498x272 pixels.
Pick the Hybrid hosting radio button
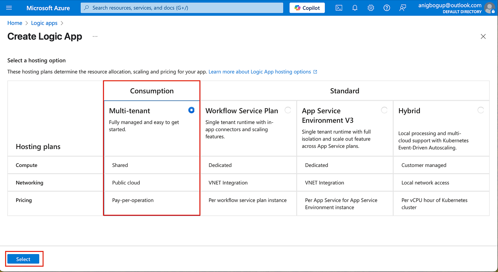481,110
